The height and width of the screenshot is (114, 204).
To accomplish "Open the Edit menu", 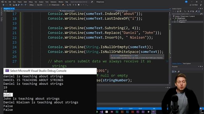I will point(10,2).
